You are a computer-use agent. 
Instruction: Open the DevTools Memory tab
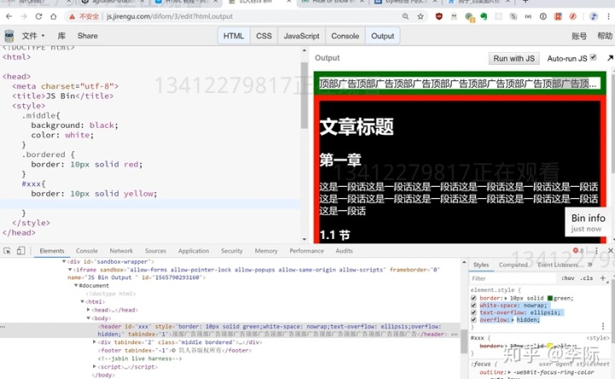[266, 251]
